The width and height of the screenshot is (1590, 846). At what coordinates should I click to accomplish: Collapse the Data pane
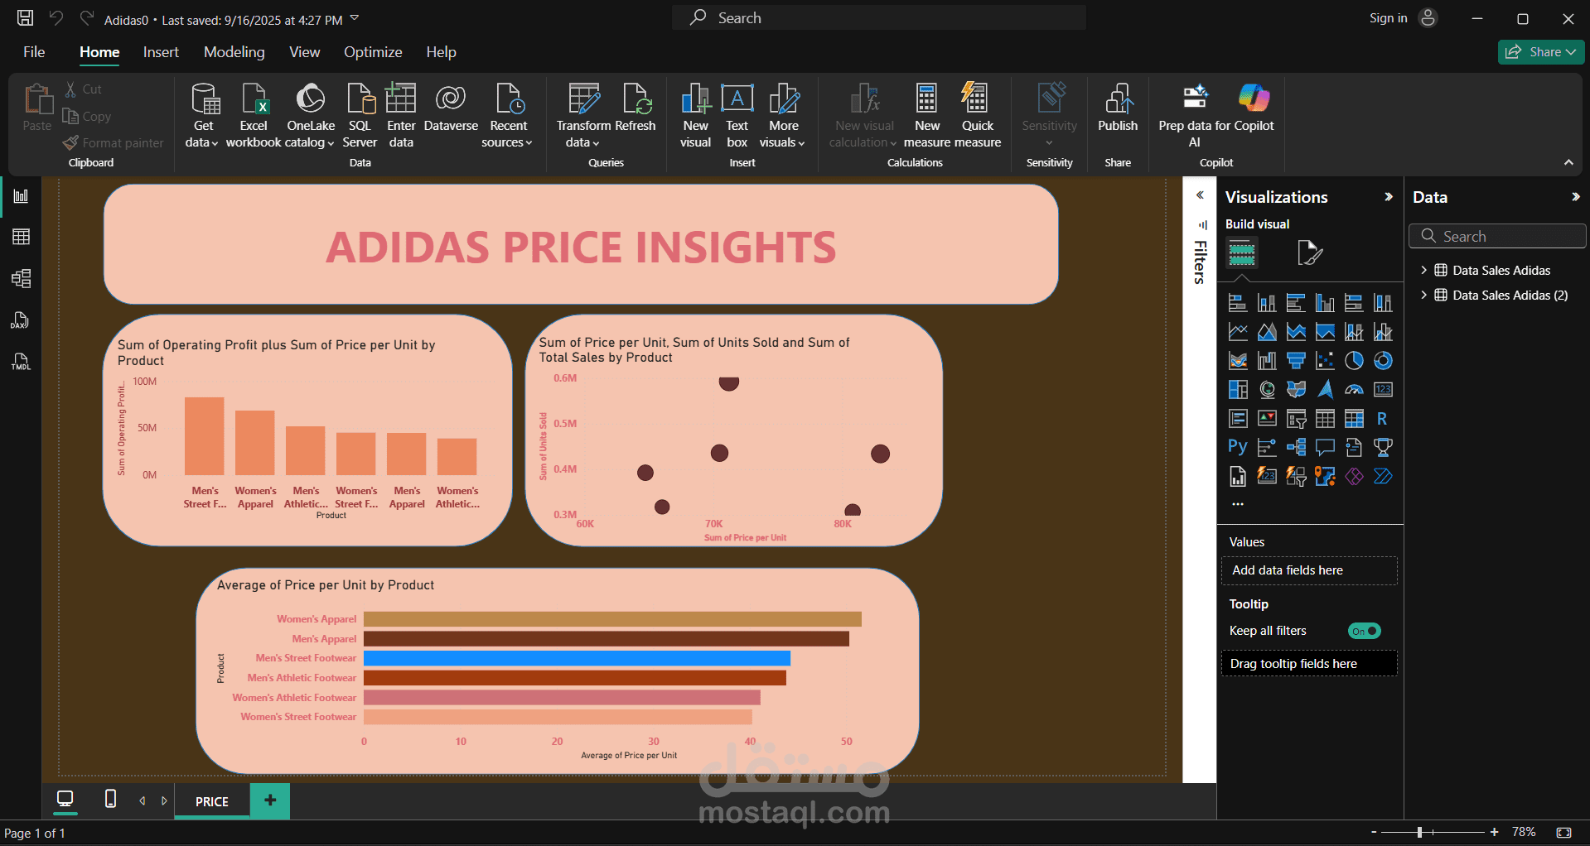pyautogui.click(x=1575, y=197)
